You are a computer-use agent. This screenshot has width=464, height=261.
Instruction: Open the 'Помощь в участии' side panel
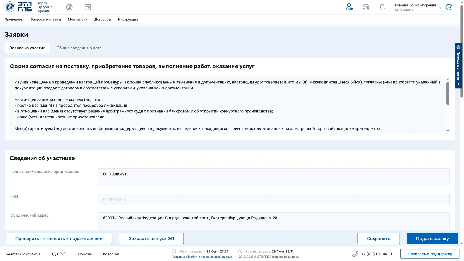pos(458,65)
